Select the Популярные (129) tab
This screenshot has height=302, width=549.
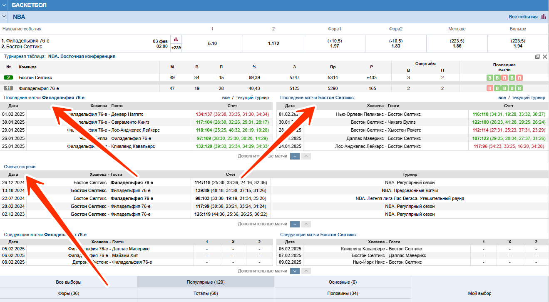pyautogui.click(x=206, y=282)
